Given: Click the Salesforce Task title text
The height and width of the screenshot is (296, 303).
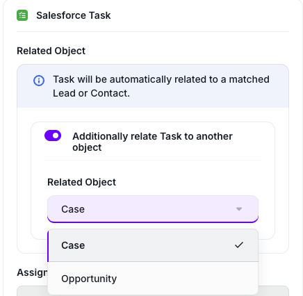Looking at the screenshot, I should pos(74,15).
